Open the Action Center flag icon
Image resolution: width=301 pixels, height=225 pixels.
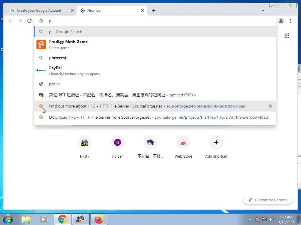coord(257,219)
